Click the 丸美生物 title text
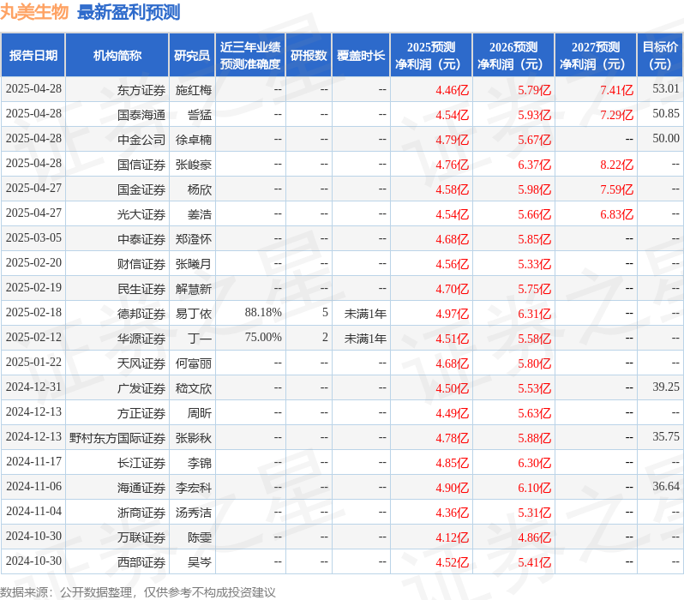 coord(34,12)
